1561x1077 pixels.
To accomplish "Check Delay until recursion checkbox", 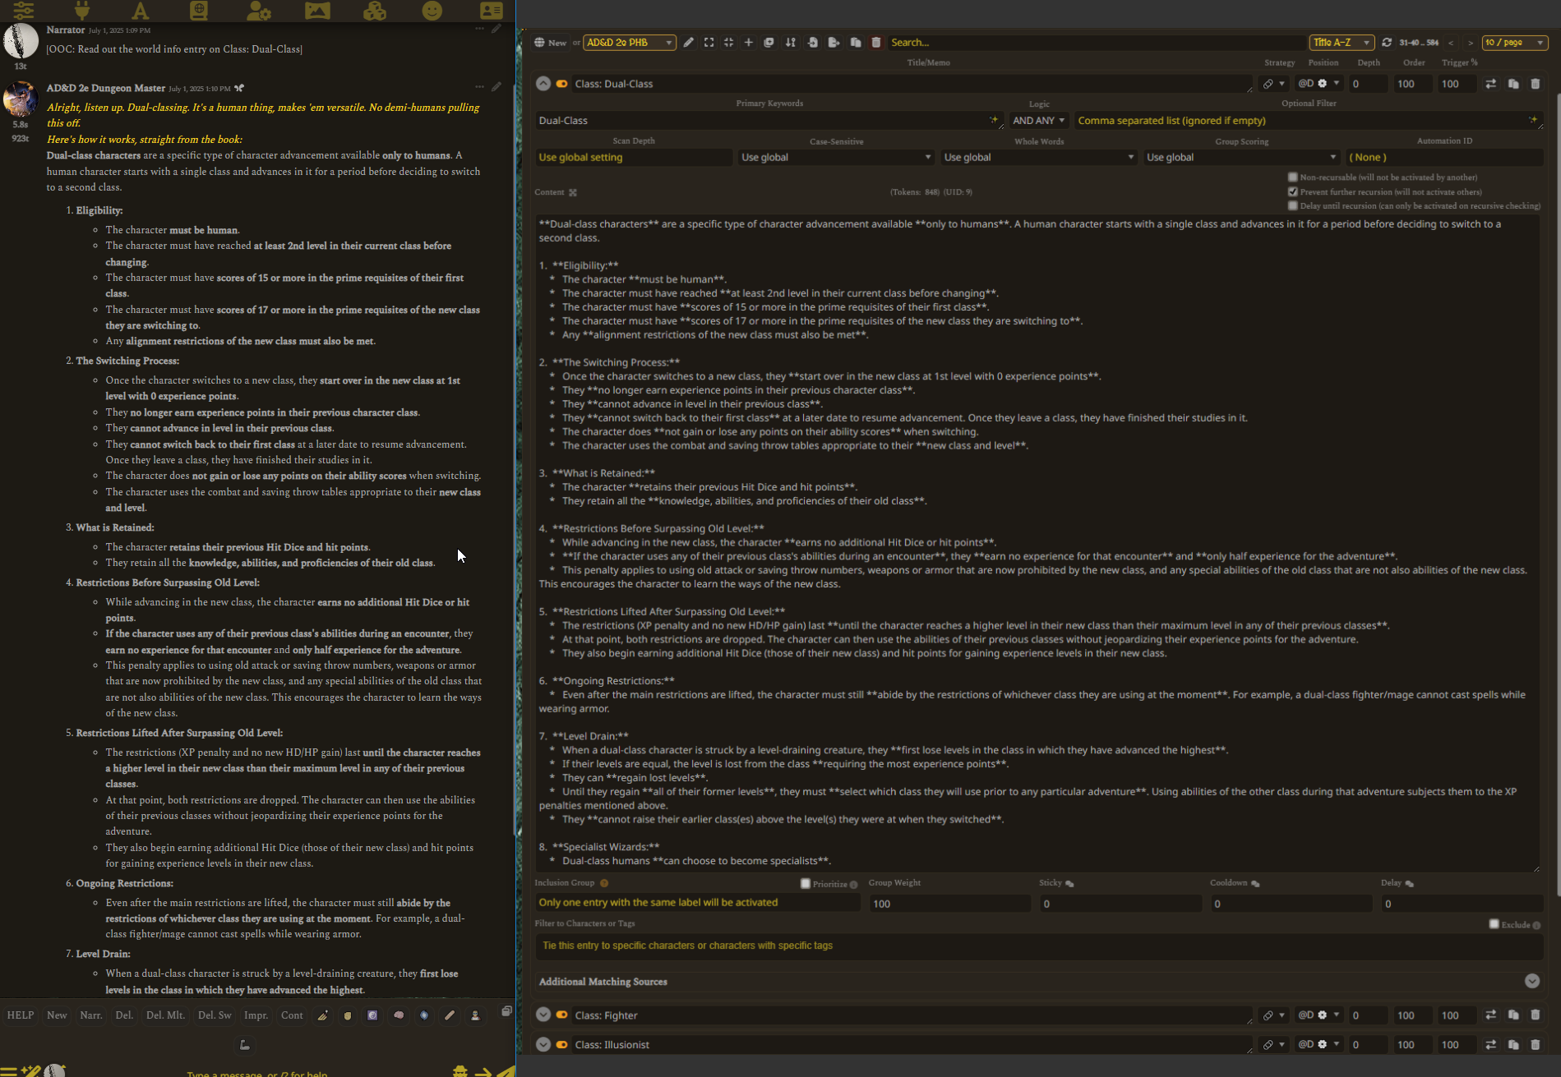I will [1293, 205].
